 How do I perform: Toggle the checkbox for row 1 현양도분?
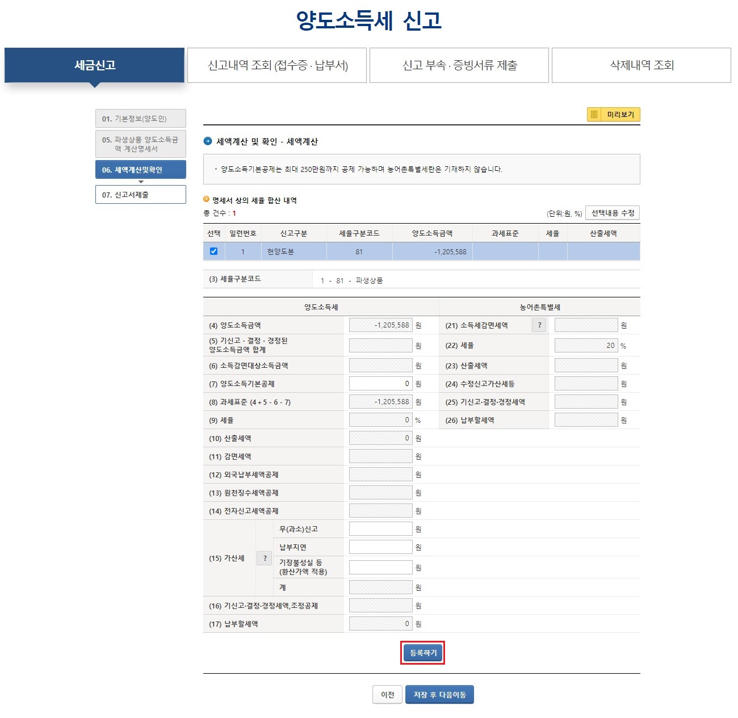(213, 251)
